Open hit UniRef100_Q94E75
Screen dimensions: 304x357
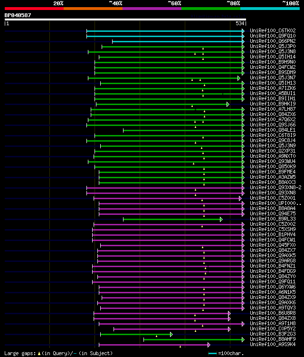pos(273,214)
